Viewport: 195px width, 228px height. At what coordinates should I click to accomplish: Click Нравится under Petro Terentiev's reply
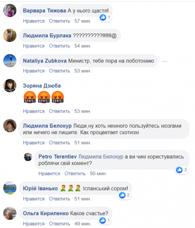[49, 173]
